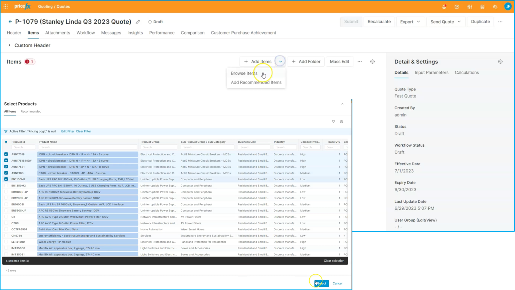The height and width of the screenshot is (290, 515).
Task: Toggle the select-all checkbox in table header
Action: (6, 142)
